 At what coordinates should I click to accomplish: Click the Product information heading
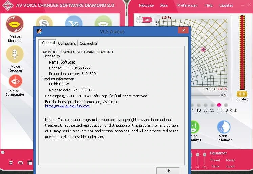click(x=58, y=79)
